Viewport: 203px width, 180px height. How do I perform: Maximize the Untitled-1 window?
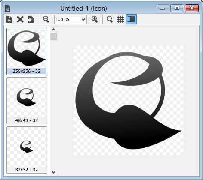click(177, 8)
